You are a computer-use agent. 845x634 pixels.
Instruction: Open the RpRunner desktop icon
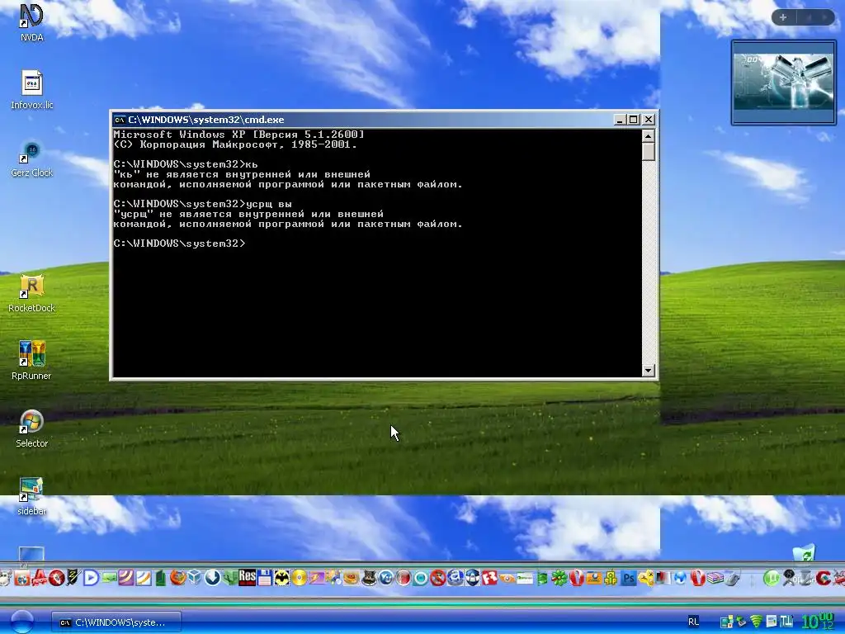[31, 361]
